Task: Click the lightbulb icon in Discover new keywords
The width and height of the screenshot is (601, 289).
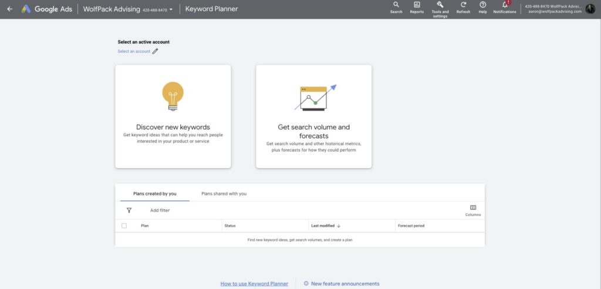Action: (173, 96)
